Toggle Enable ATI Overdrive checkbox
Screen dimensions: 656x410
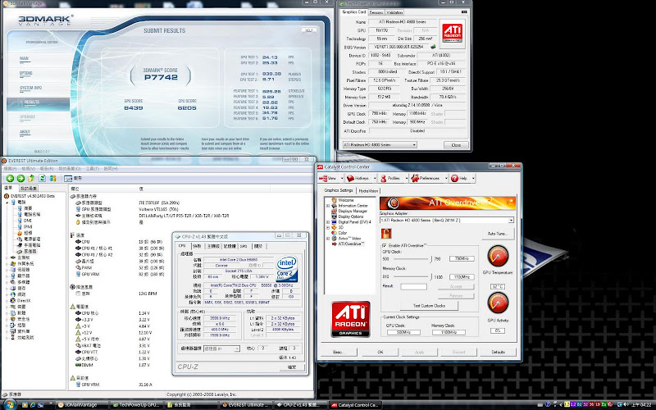click(x=384, y=245)
